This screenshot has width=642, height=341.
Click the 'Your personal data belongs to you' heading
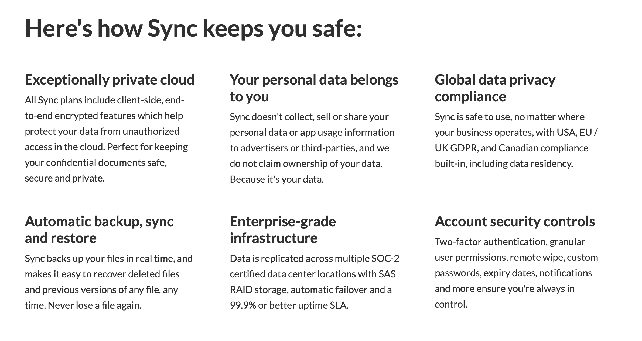(x=314, y=88)
